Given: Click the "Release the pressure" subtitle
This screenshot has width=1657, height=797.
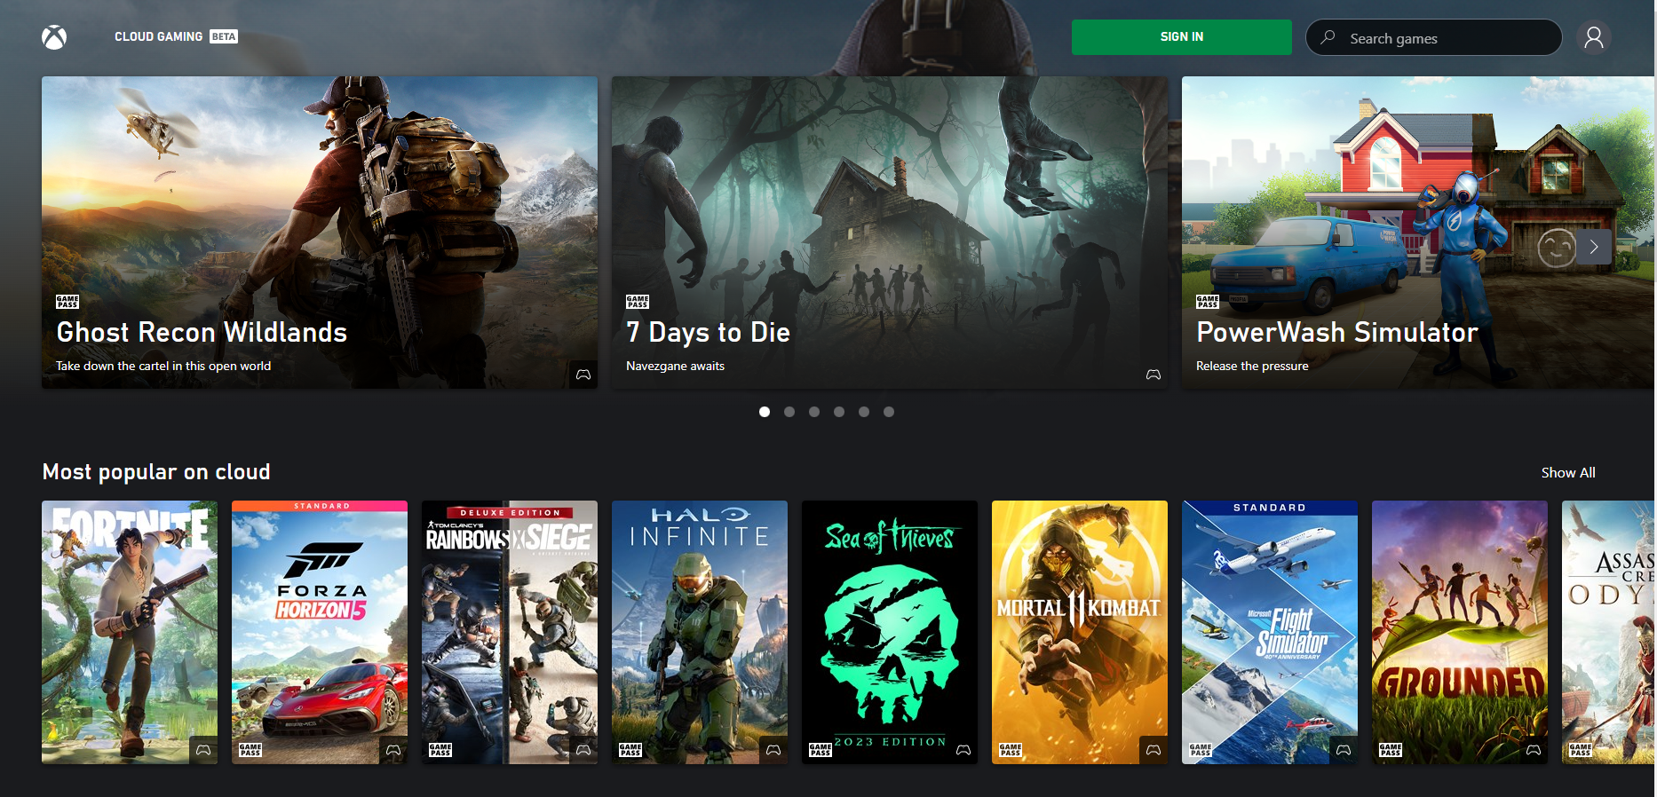Looking at the screenshot, I should click(1252, 367).
